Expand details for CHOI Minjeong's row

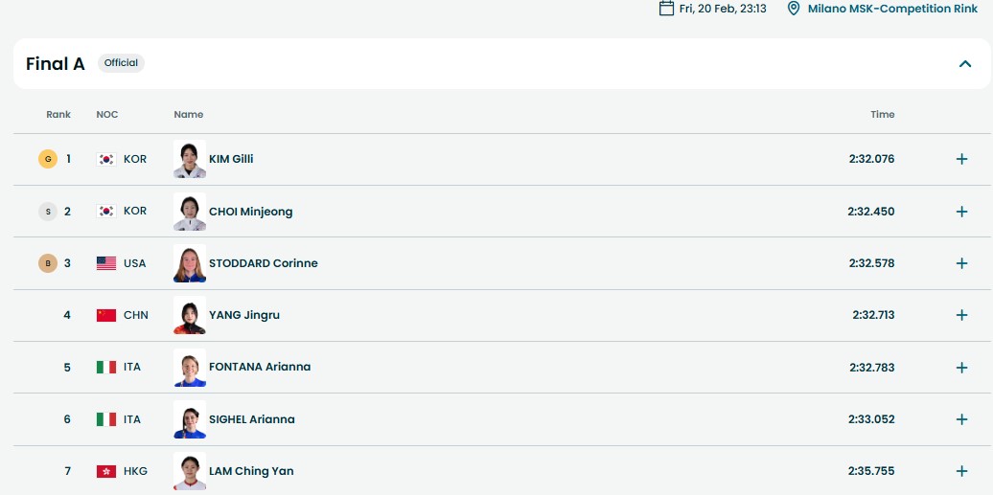[x=961, y=212]
